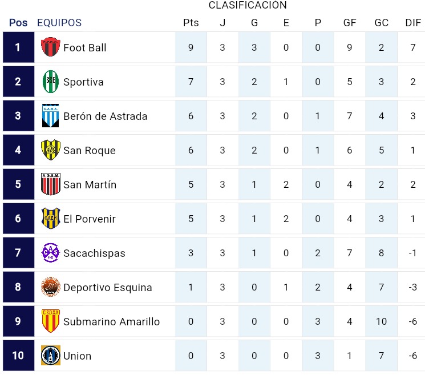
Task: Click the Pos column header
Action: [18, 23]
